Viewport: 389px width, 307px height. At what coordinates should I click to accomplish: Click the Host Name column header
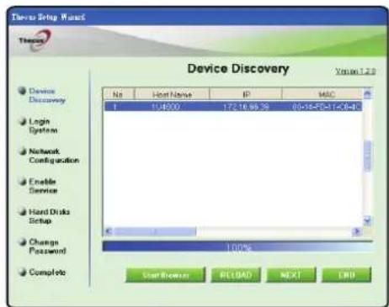tap(172, 94)
